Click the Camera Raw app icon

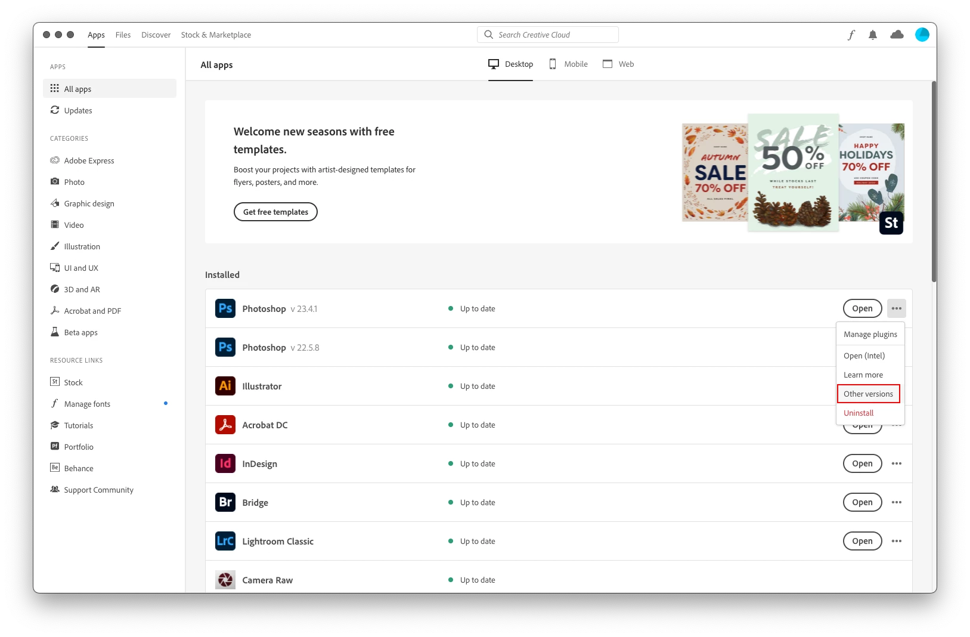[225, 580]
